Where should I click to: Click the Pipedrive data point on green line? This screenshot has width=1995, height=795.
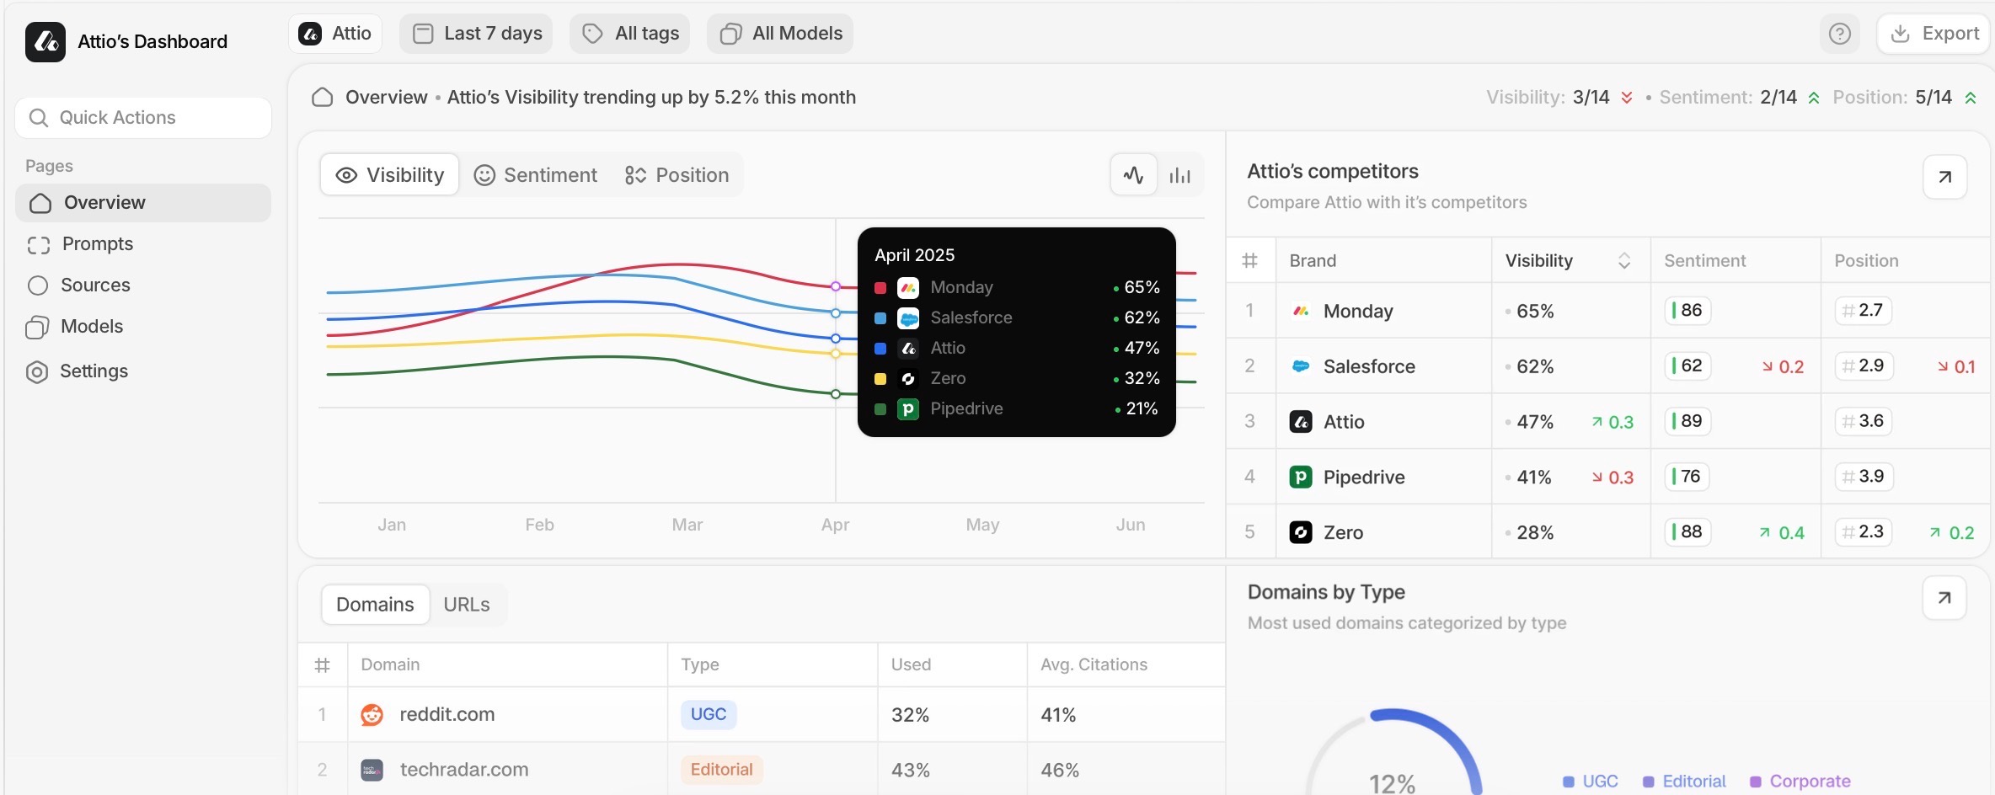coord(836,394)
